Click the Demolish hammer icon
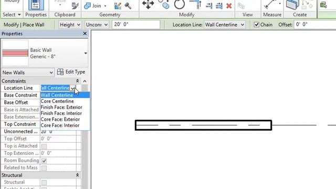The width and height of the screenshot is (336, 189). pos(128,6)
